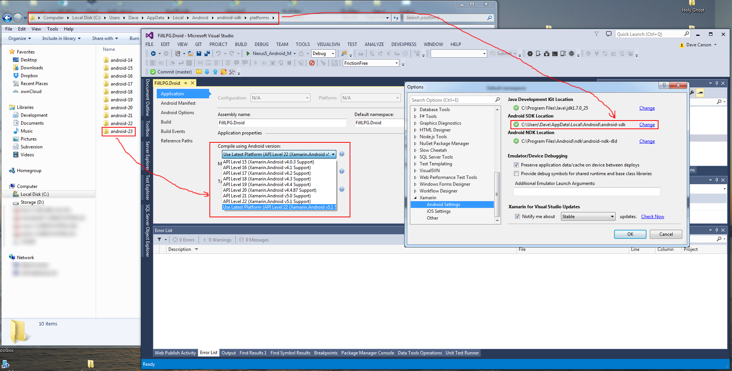Click the help icon beside the compile version dropdown
This screenshot has height=371, width=732.
[342, 154]
